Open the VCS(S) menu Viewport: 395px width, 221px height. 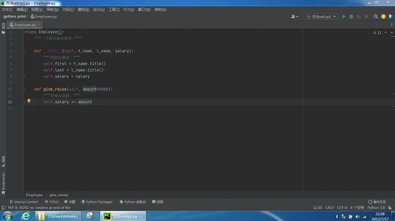pos(128,9)
